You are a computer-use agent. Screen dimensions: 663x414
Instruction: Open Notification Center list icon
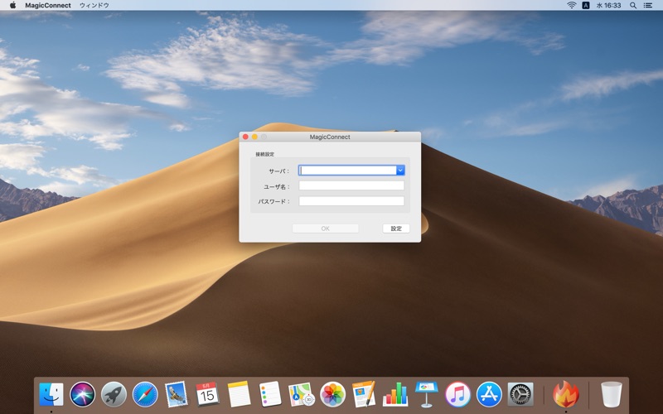point(648,5)
